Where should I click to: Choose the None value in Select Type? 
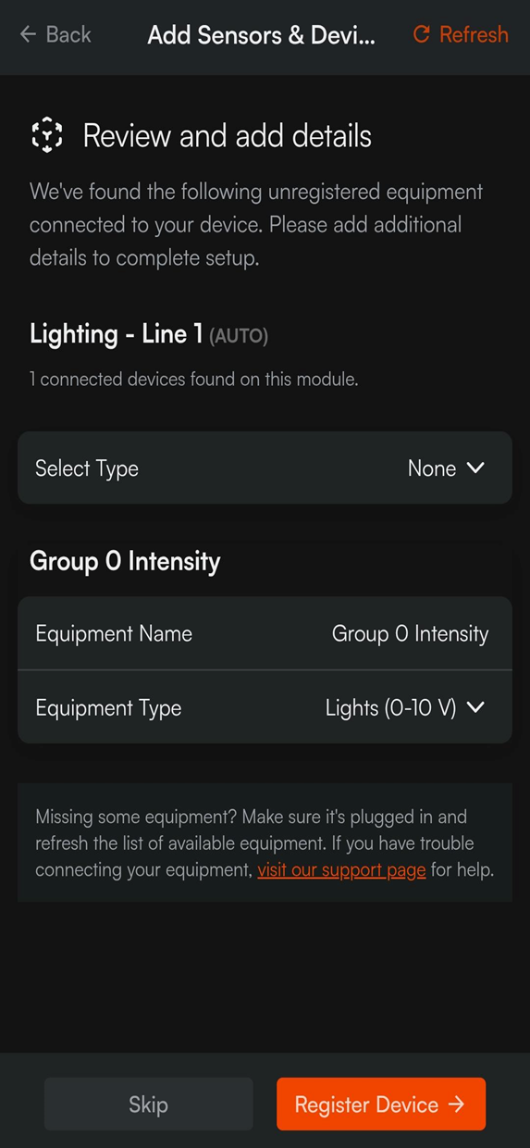point(432,468)
